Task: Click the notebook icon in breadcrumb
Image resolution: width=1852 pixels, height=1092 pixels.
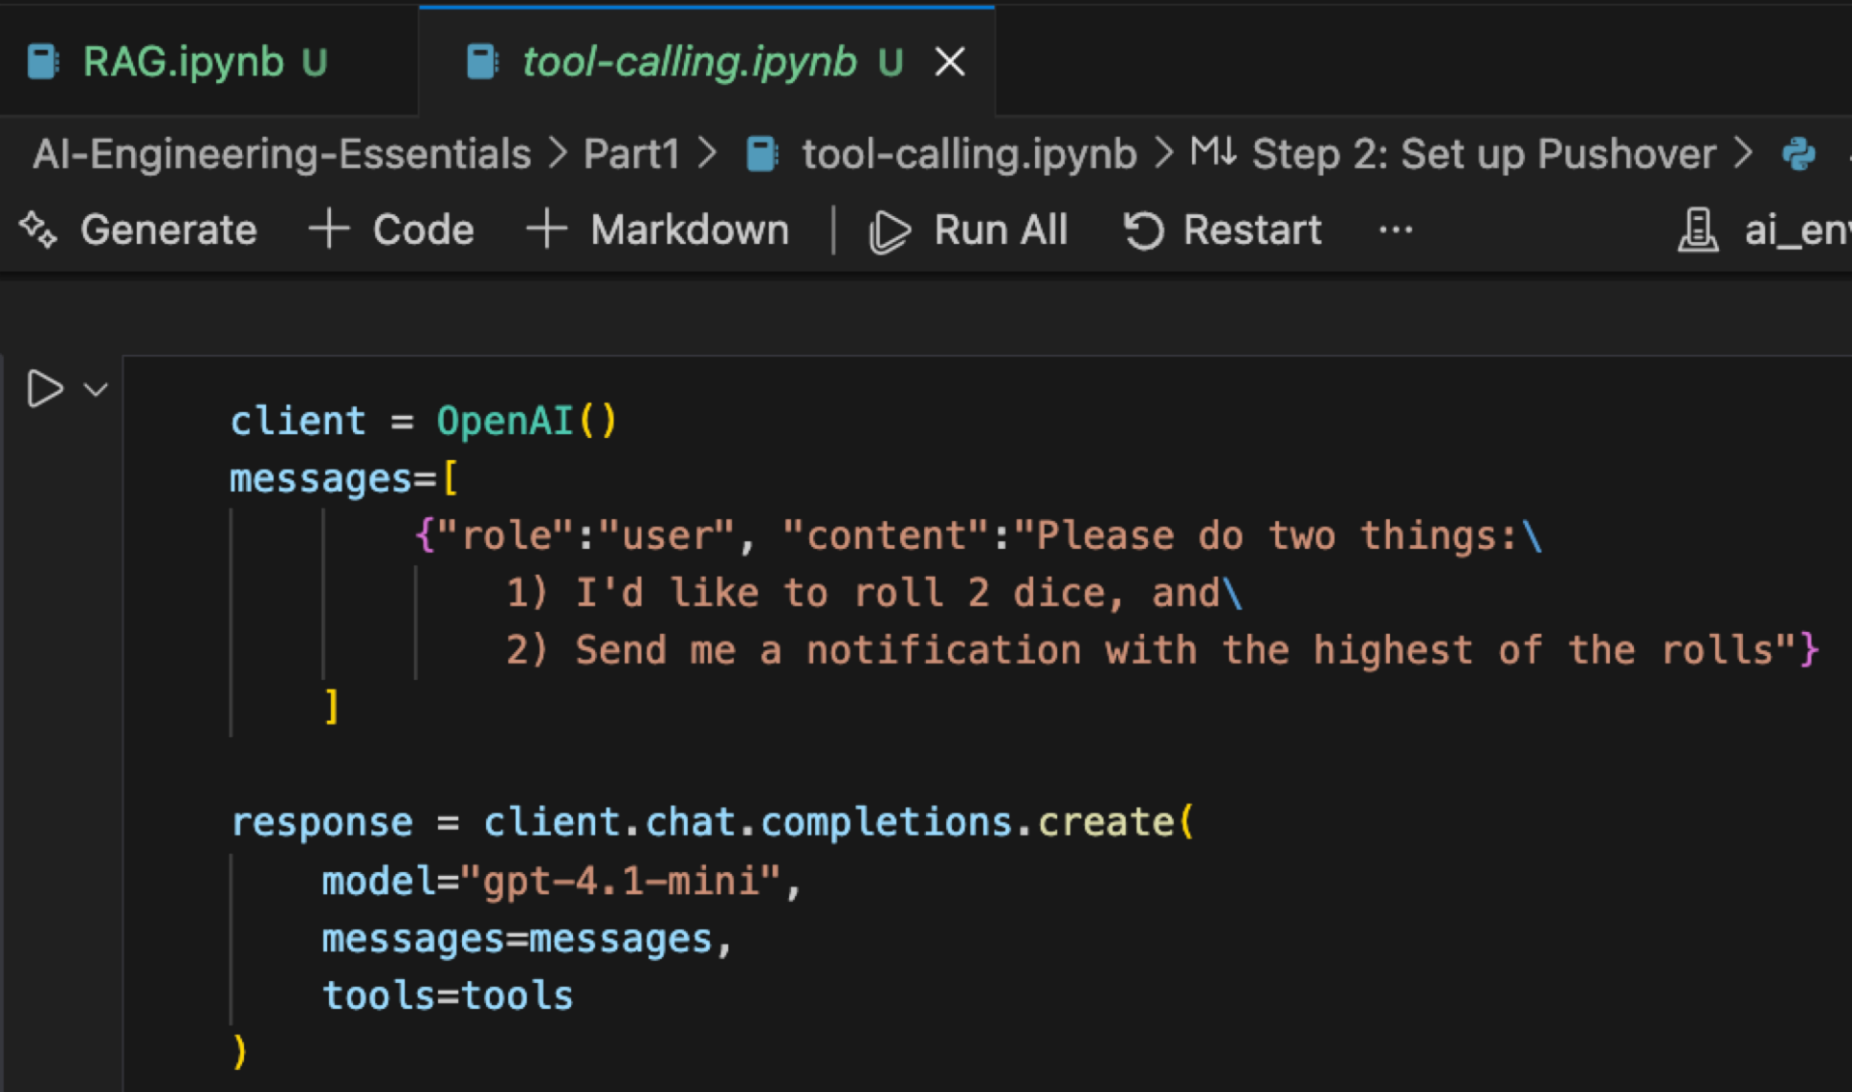Action: (762, 154)
